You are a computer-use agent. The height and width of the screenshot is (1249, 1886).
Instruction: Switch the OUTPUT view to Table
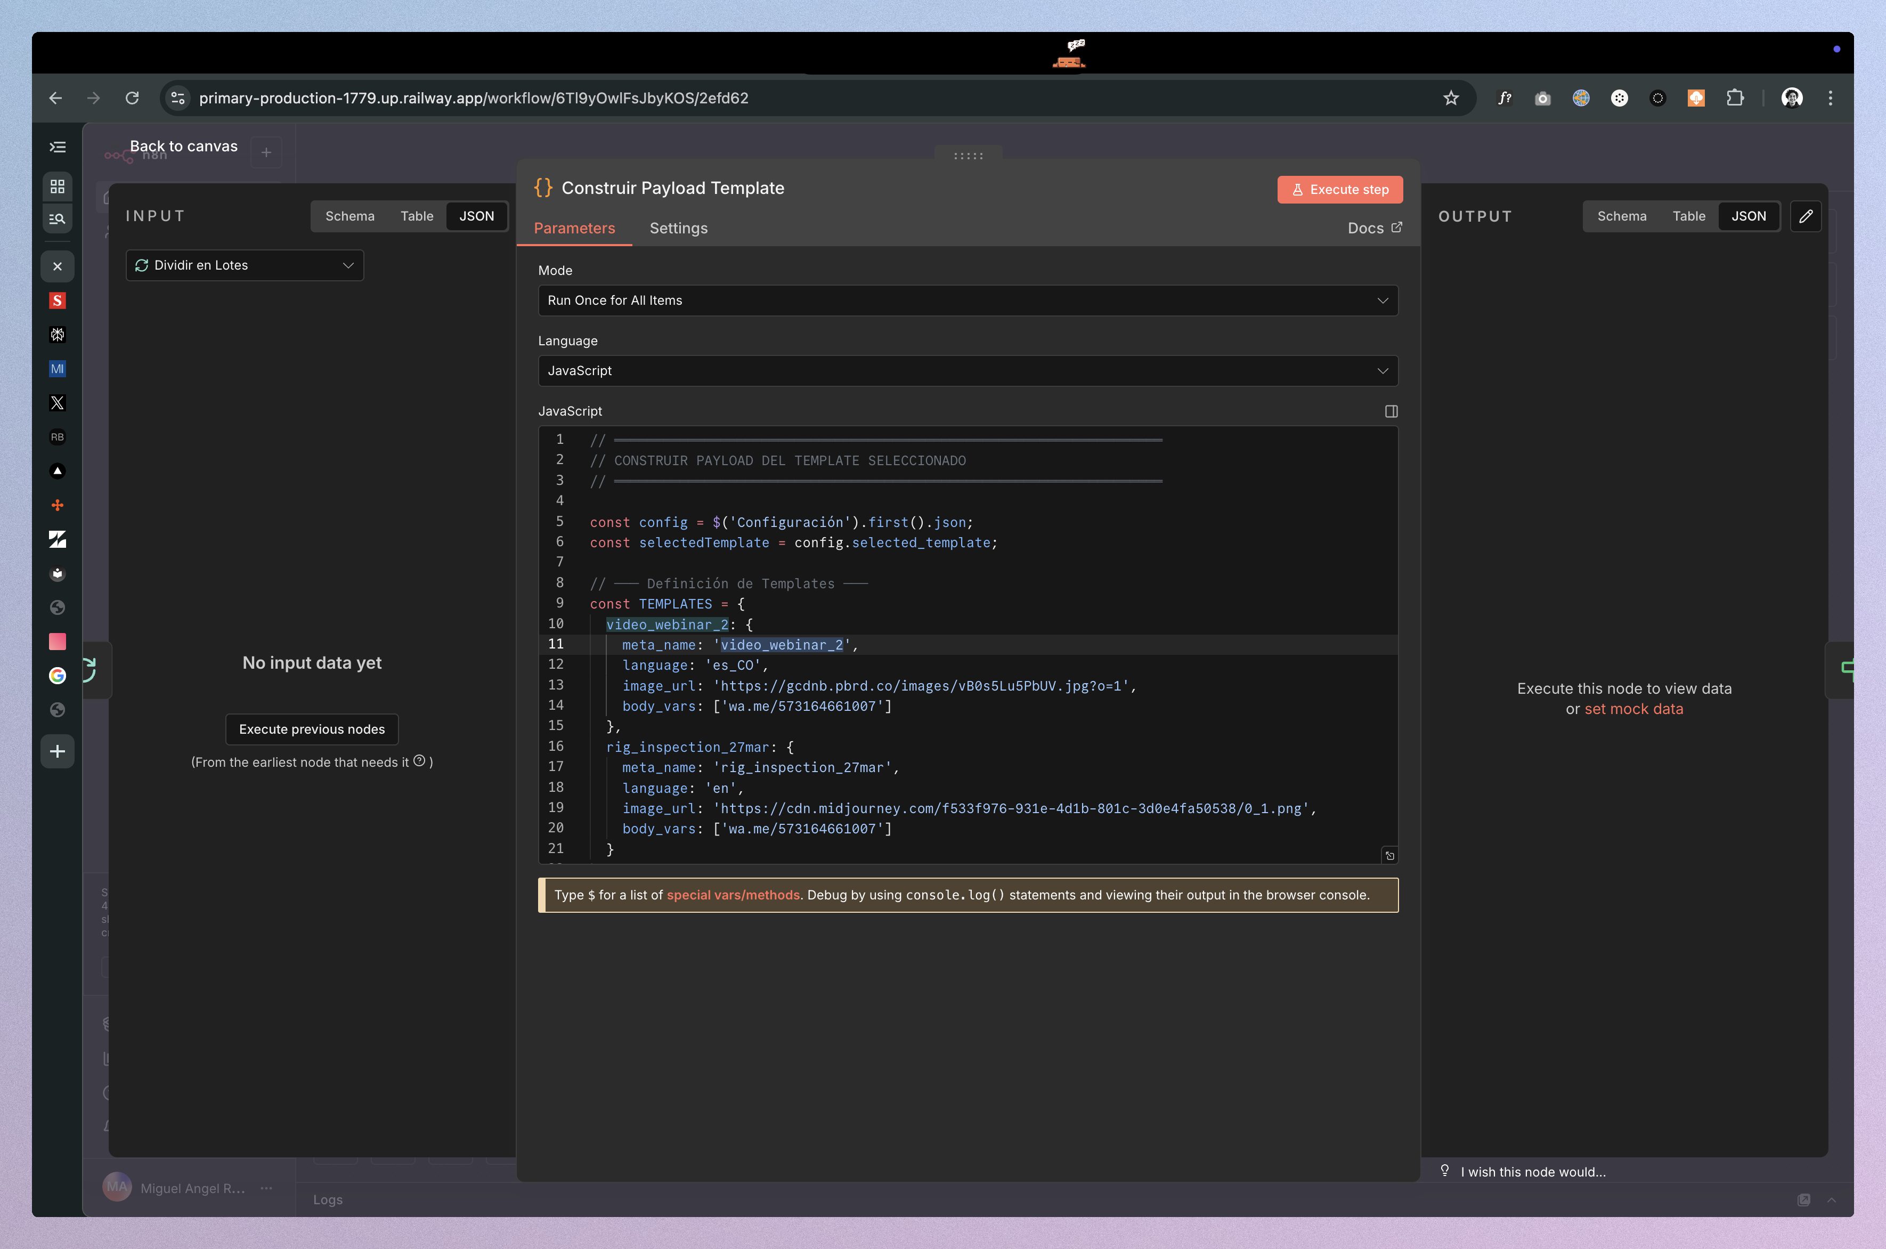[x=1688, y=216]
